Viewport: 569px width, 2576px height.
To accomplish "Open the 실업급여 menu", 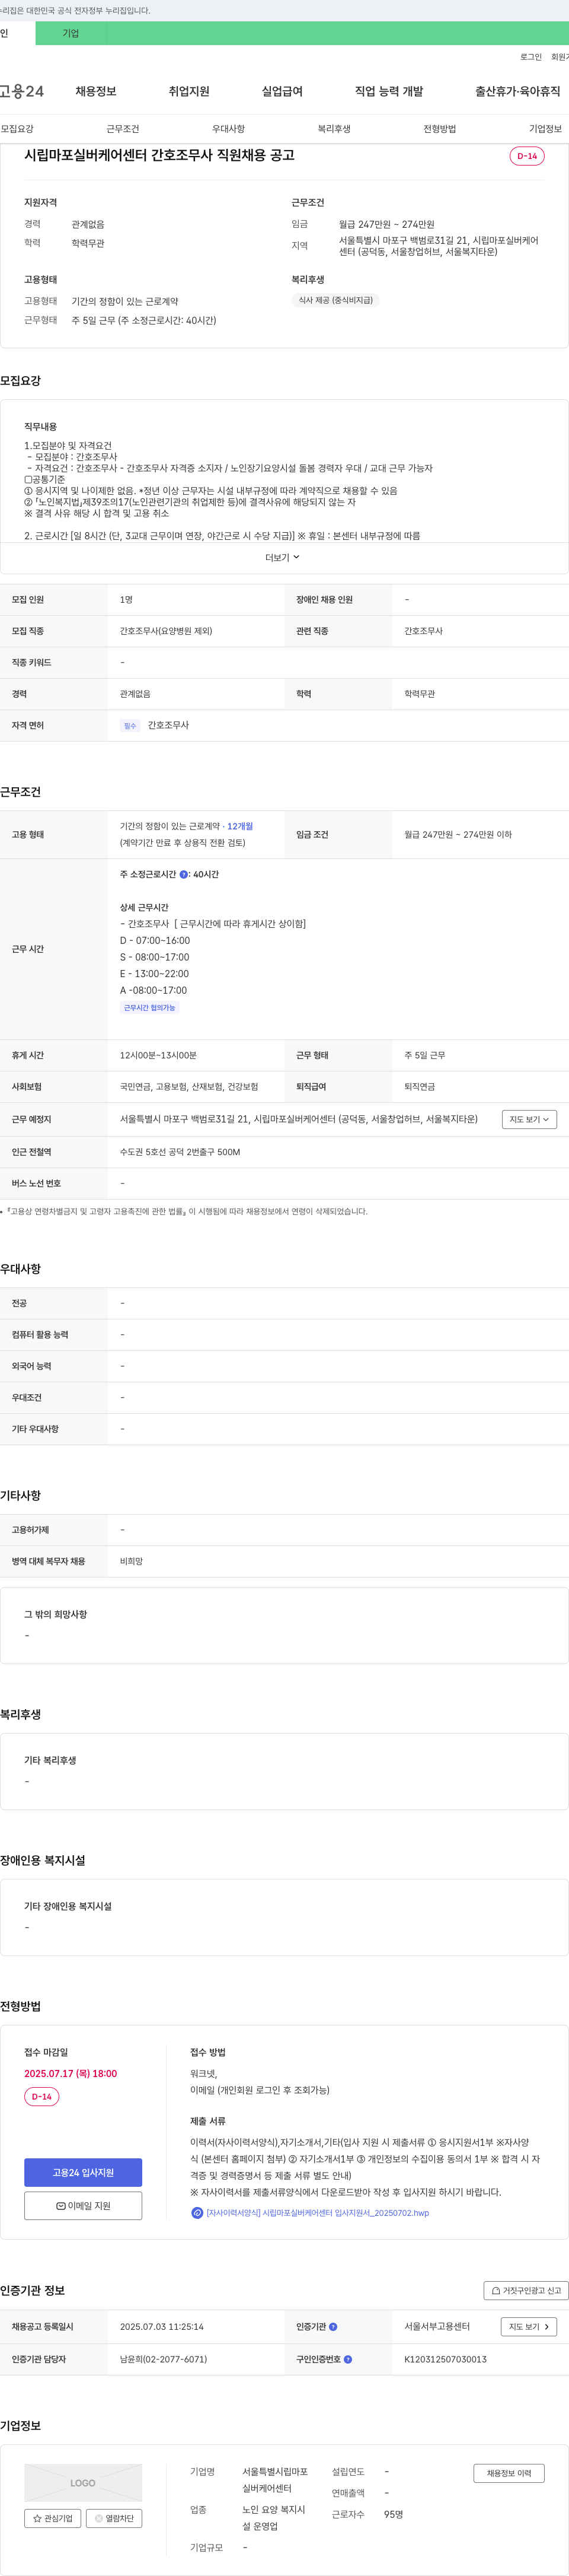I will (282, 91).
